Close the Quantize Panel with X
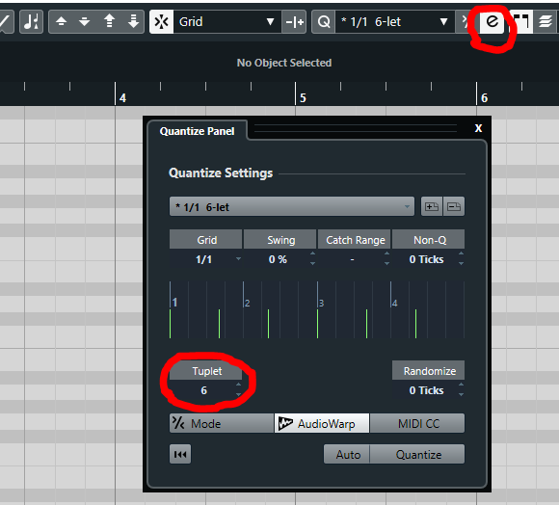 478,128
